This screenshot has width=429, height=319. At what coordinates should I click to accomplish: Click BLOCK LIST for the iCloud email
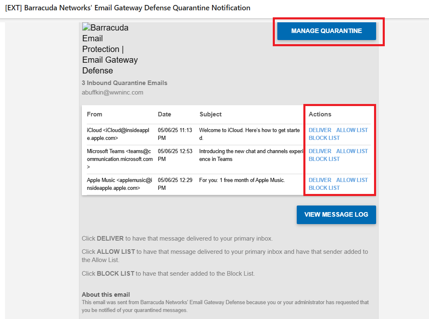[x=324, y=138]
